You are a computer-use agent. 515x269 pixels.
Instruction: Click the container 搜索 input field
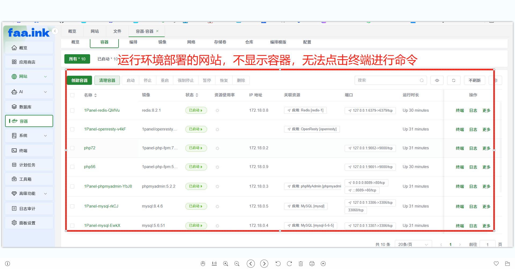tap(391, 80)
